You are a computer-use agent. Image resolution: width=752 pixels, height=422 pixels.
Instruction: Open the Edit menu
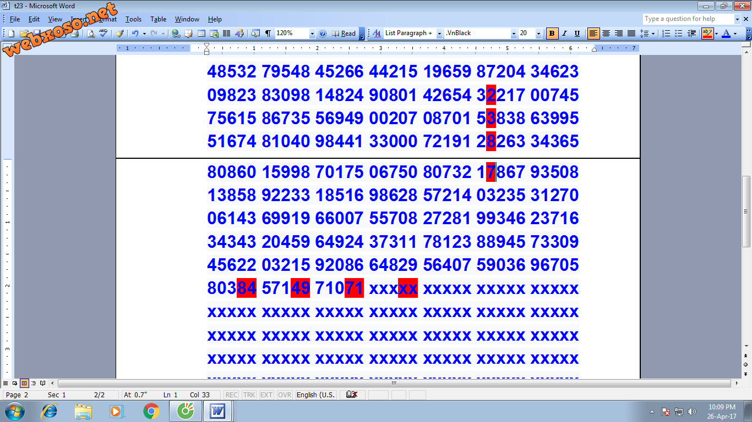[34, 19]
